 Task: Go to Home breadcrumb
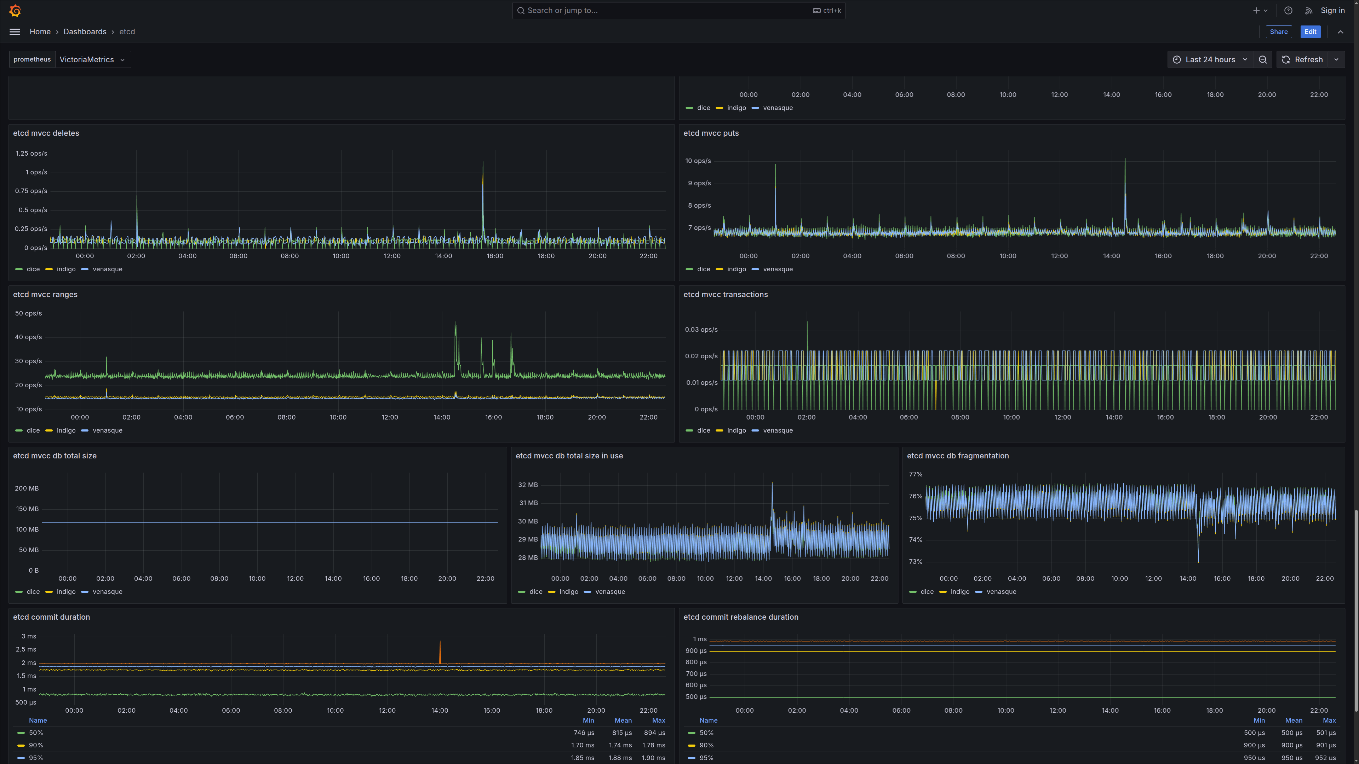[x=40, y=31]
